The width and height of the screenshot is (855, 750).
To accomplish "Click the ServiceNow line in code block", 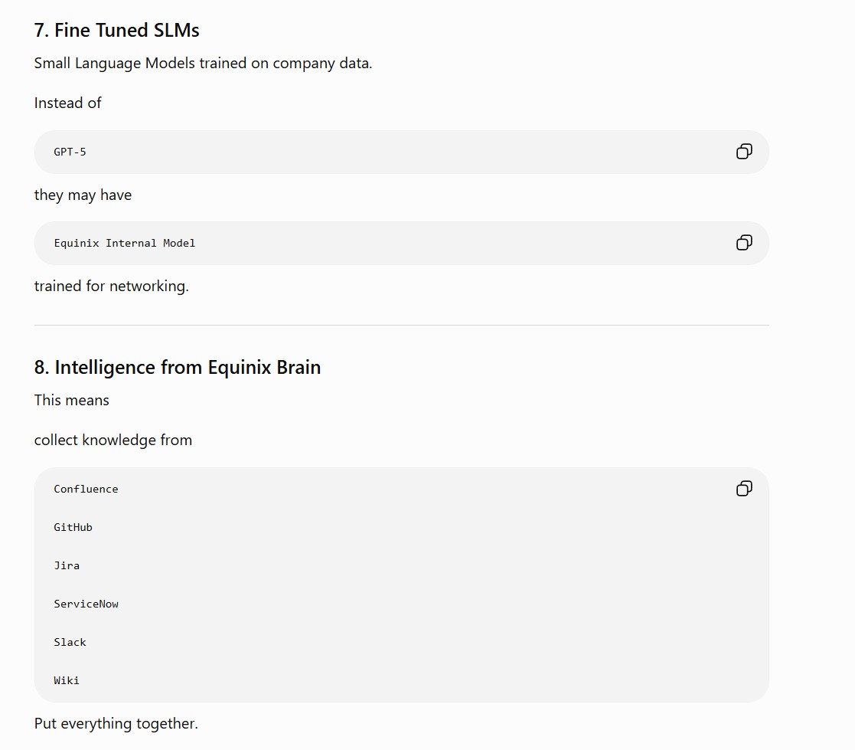I will click(x=86, y=604).
